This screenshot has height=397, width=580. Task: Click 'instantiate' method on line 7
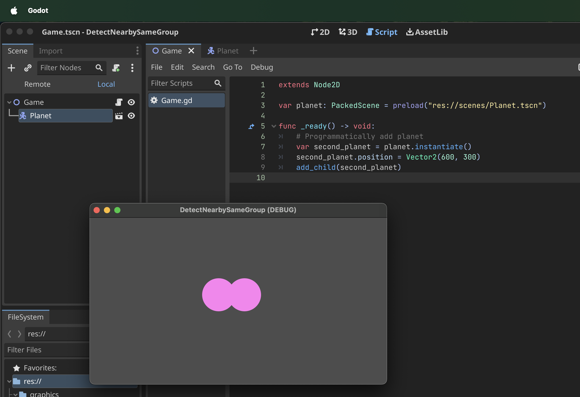click(x=439, y=147)
